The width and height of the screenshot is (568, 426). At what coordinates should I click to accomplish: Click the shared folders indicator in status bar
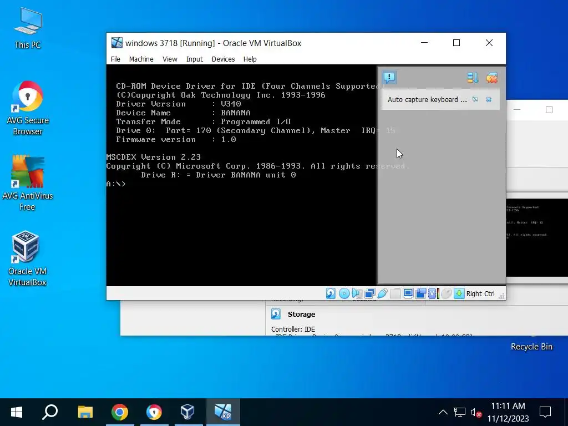click(x=395, y=293)
